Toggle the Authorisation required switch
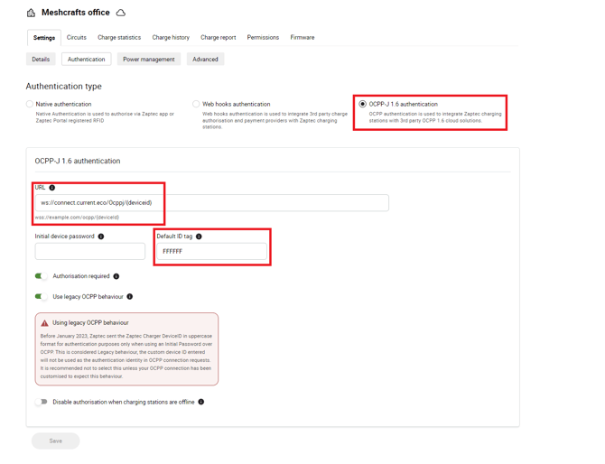605x464 pixels. [42, 276]
